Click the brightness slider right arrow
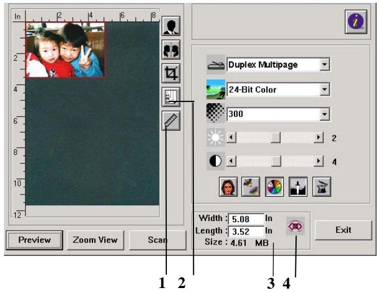 point(319,138)
